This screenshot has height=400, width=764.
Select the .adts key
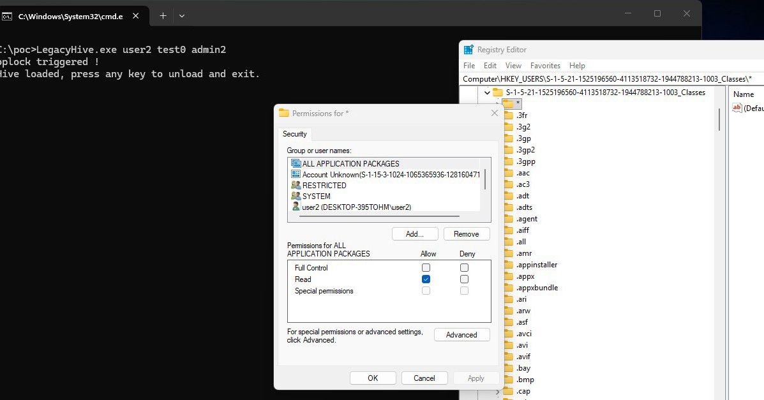pos(524,207)
